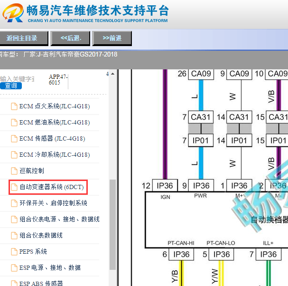Click document icon beside 组合仪表数据线

click(14, 236)
